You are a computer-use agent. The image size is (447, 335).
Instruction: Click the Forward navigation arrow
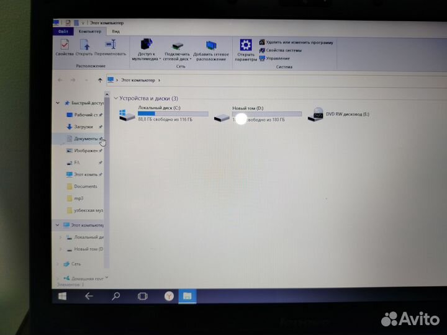pyautogui.click(x=73, y=80)
